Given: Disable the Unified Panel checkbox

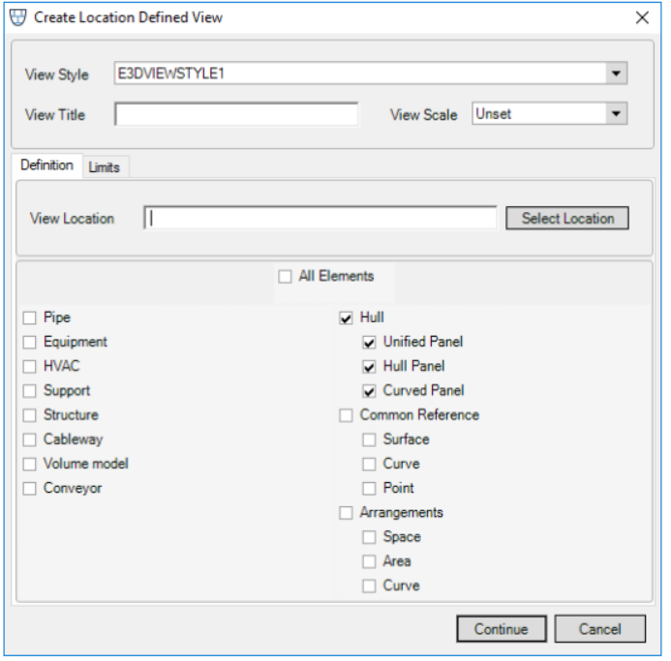Looking at the screenshot, I should click(x=369, y=342).
